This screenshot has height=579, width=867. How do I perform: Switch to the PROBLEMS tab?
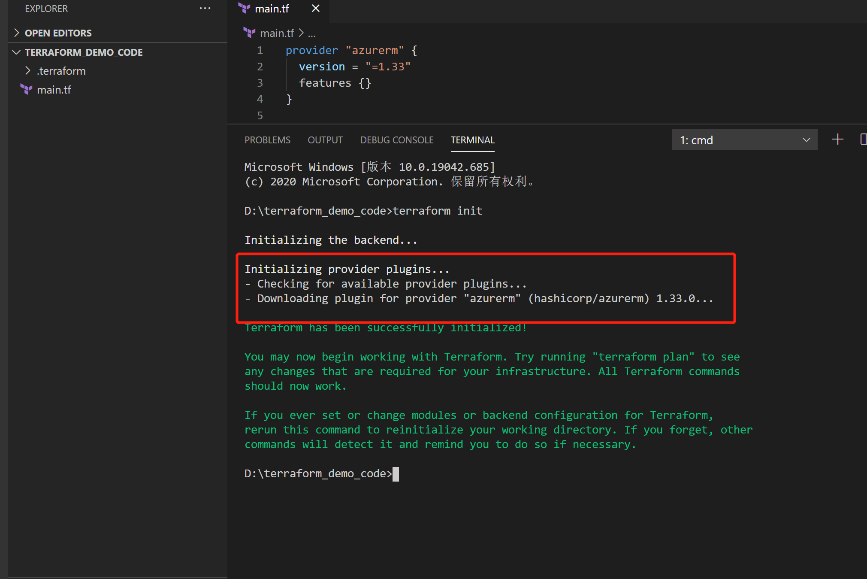pos(267,140)
